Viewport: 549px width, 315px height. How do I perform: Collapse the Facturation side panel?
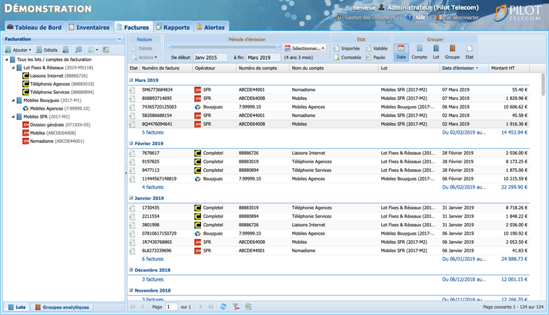tap(119, 39)
